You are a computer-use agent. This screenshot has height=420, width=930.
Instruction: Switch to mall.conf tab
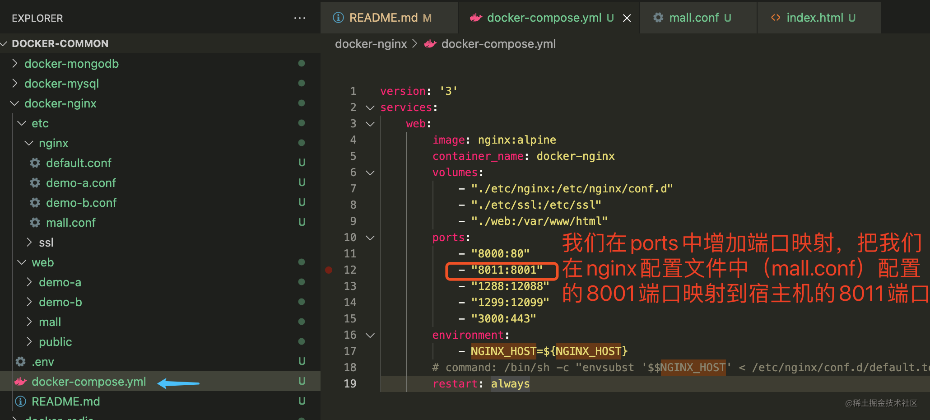tap(698, 18)
